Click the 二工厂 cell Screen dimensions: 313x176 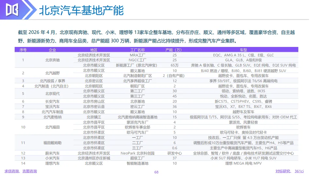tap(137, 143)
